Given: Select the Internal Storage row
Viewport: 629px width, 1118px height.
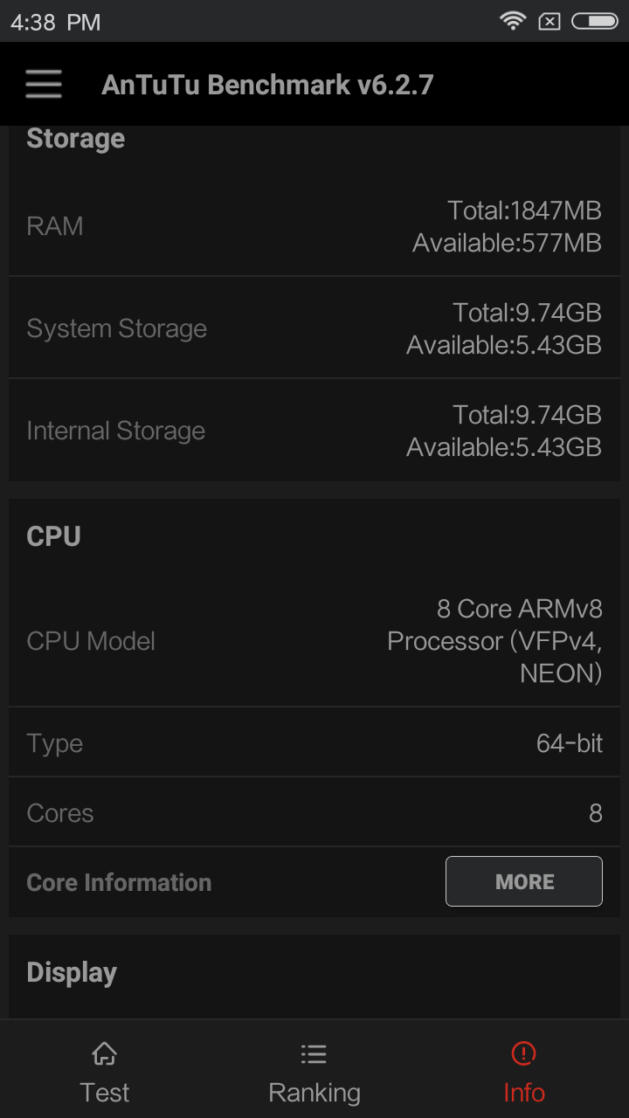Looking at the screenshot, I should (314, 431).
